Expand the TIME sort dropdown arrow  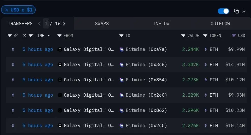click(49, 36)
